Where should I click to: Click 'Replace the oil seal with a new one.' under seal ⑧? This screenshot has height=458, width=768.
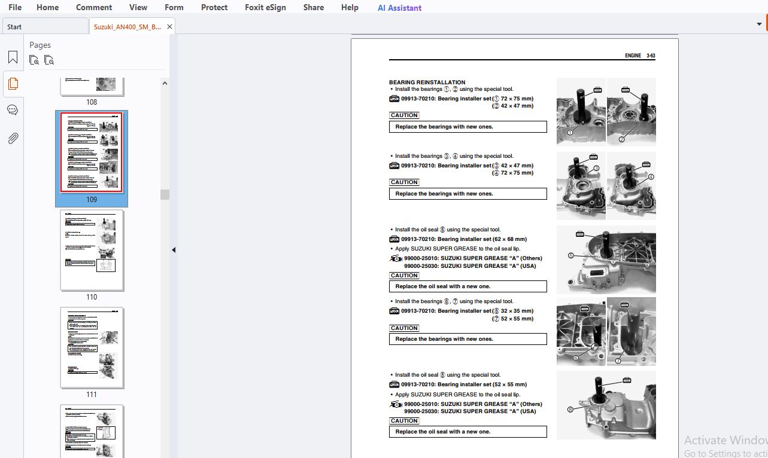click(442, 432)
